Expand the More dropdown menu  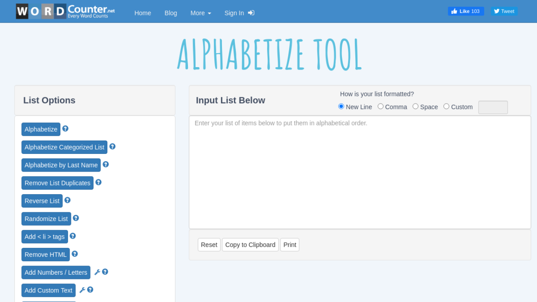click(x=201, y=13)
